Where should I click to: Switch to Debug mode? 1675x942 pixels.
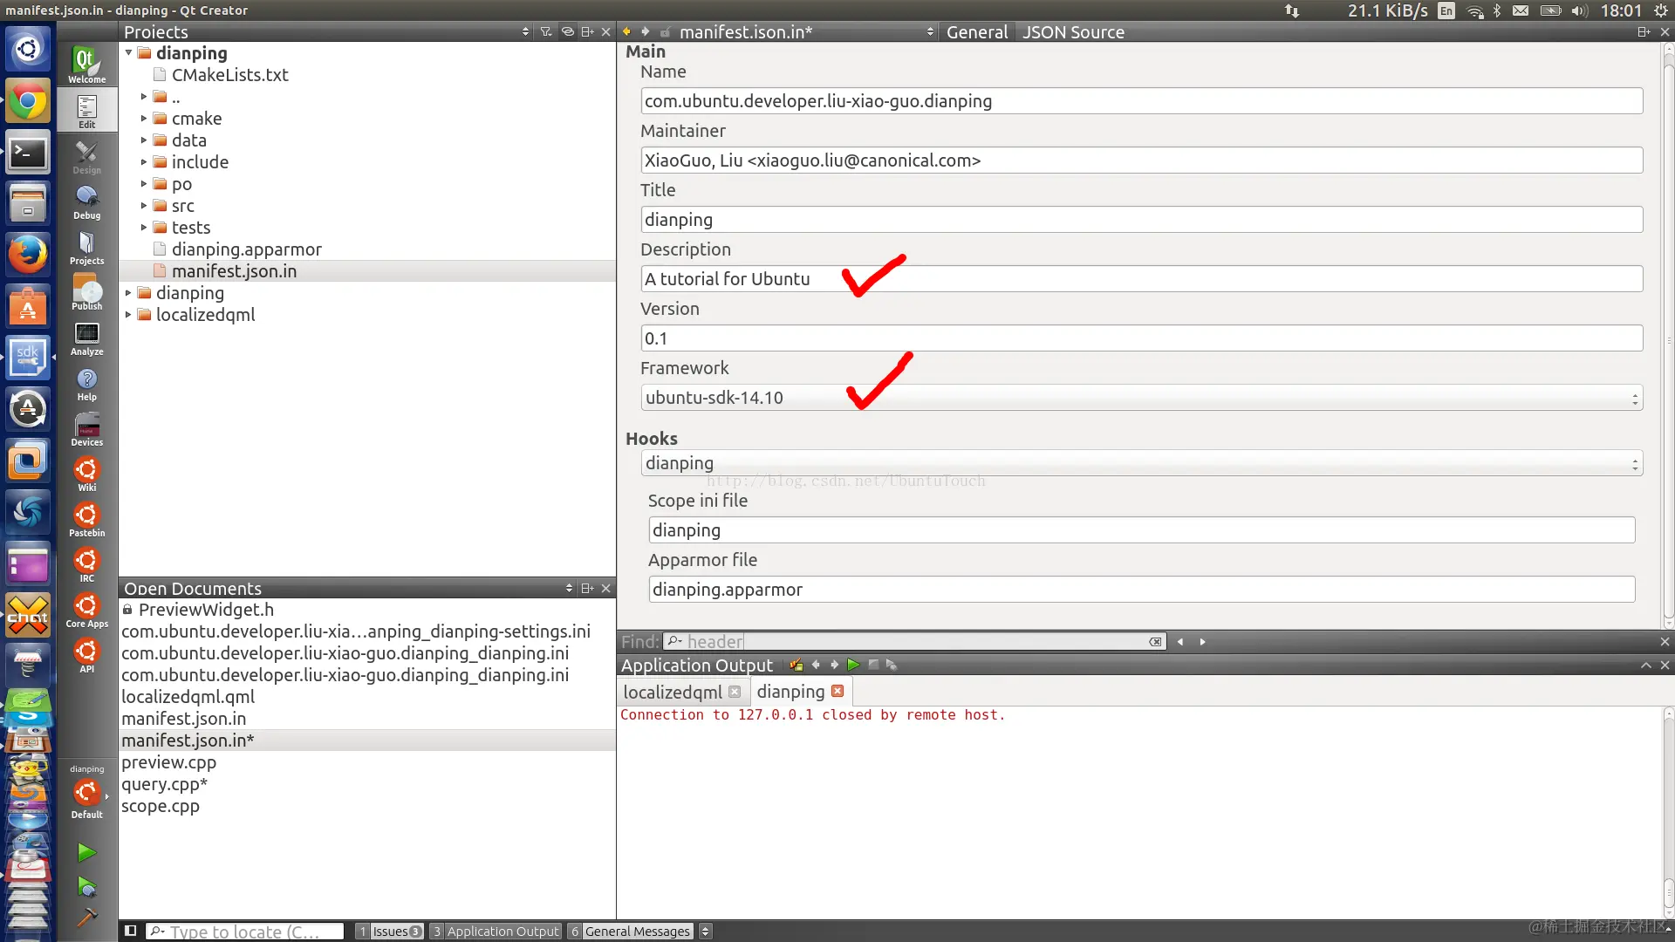pos(86,201)
